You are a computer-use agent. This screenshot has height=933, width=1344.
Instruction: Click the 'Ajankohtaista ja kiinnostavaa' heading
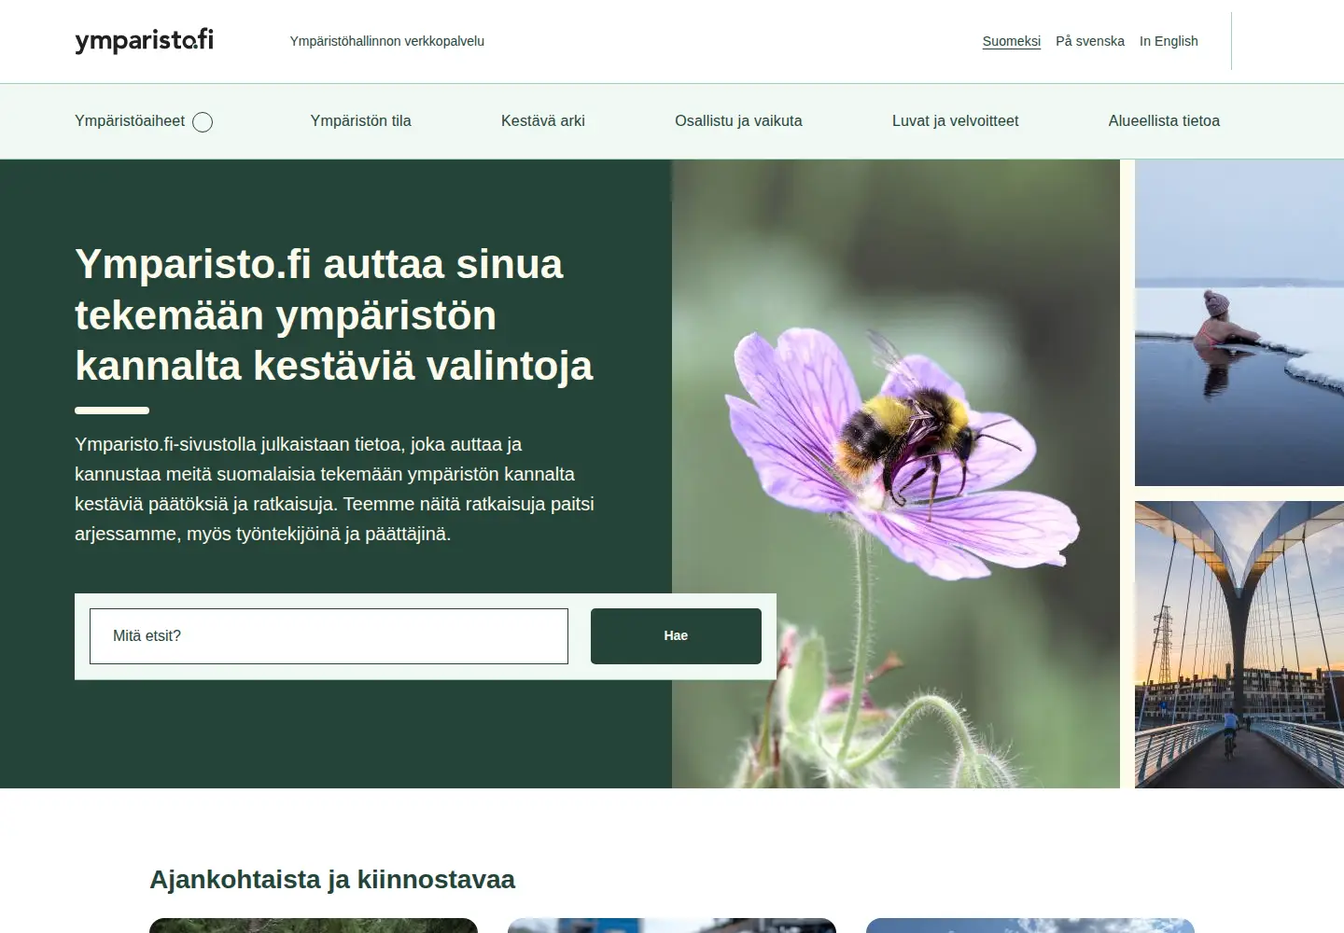(x=332, y=880)
